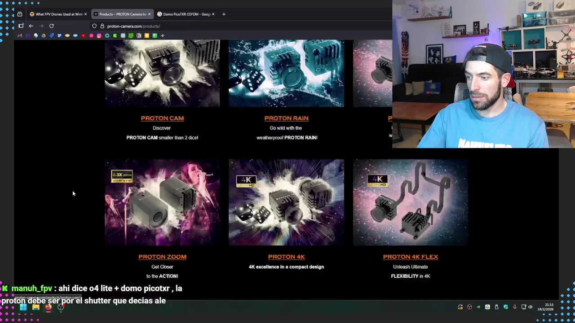Image resolution: width=575 pixels, height=323 pixels.
Task: Open the BP bookmark icon
Action: [59, 35]
